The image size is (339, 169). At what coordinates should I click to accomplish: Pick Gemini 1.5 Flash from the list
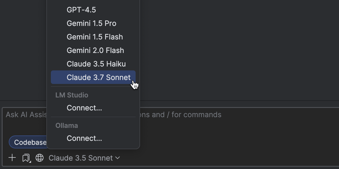pyautogui.click(x=95, y=37)
